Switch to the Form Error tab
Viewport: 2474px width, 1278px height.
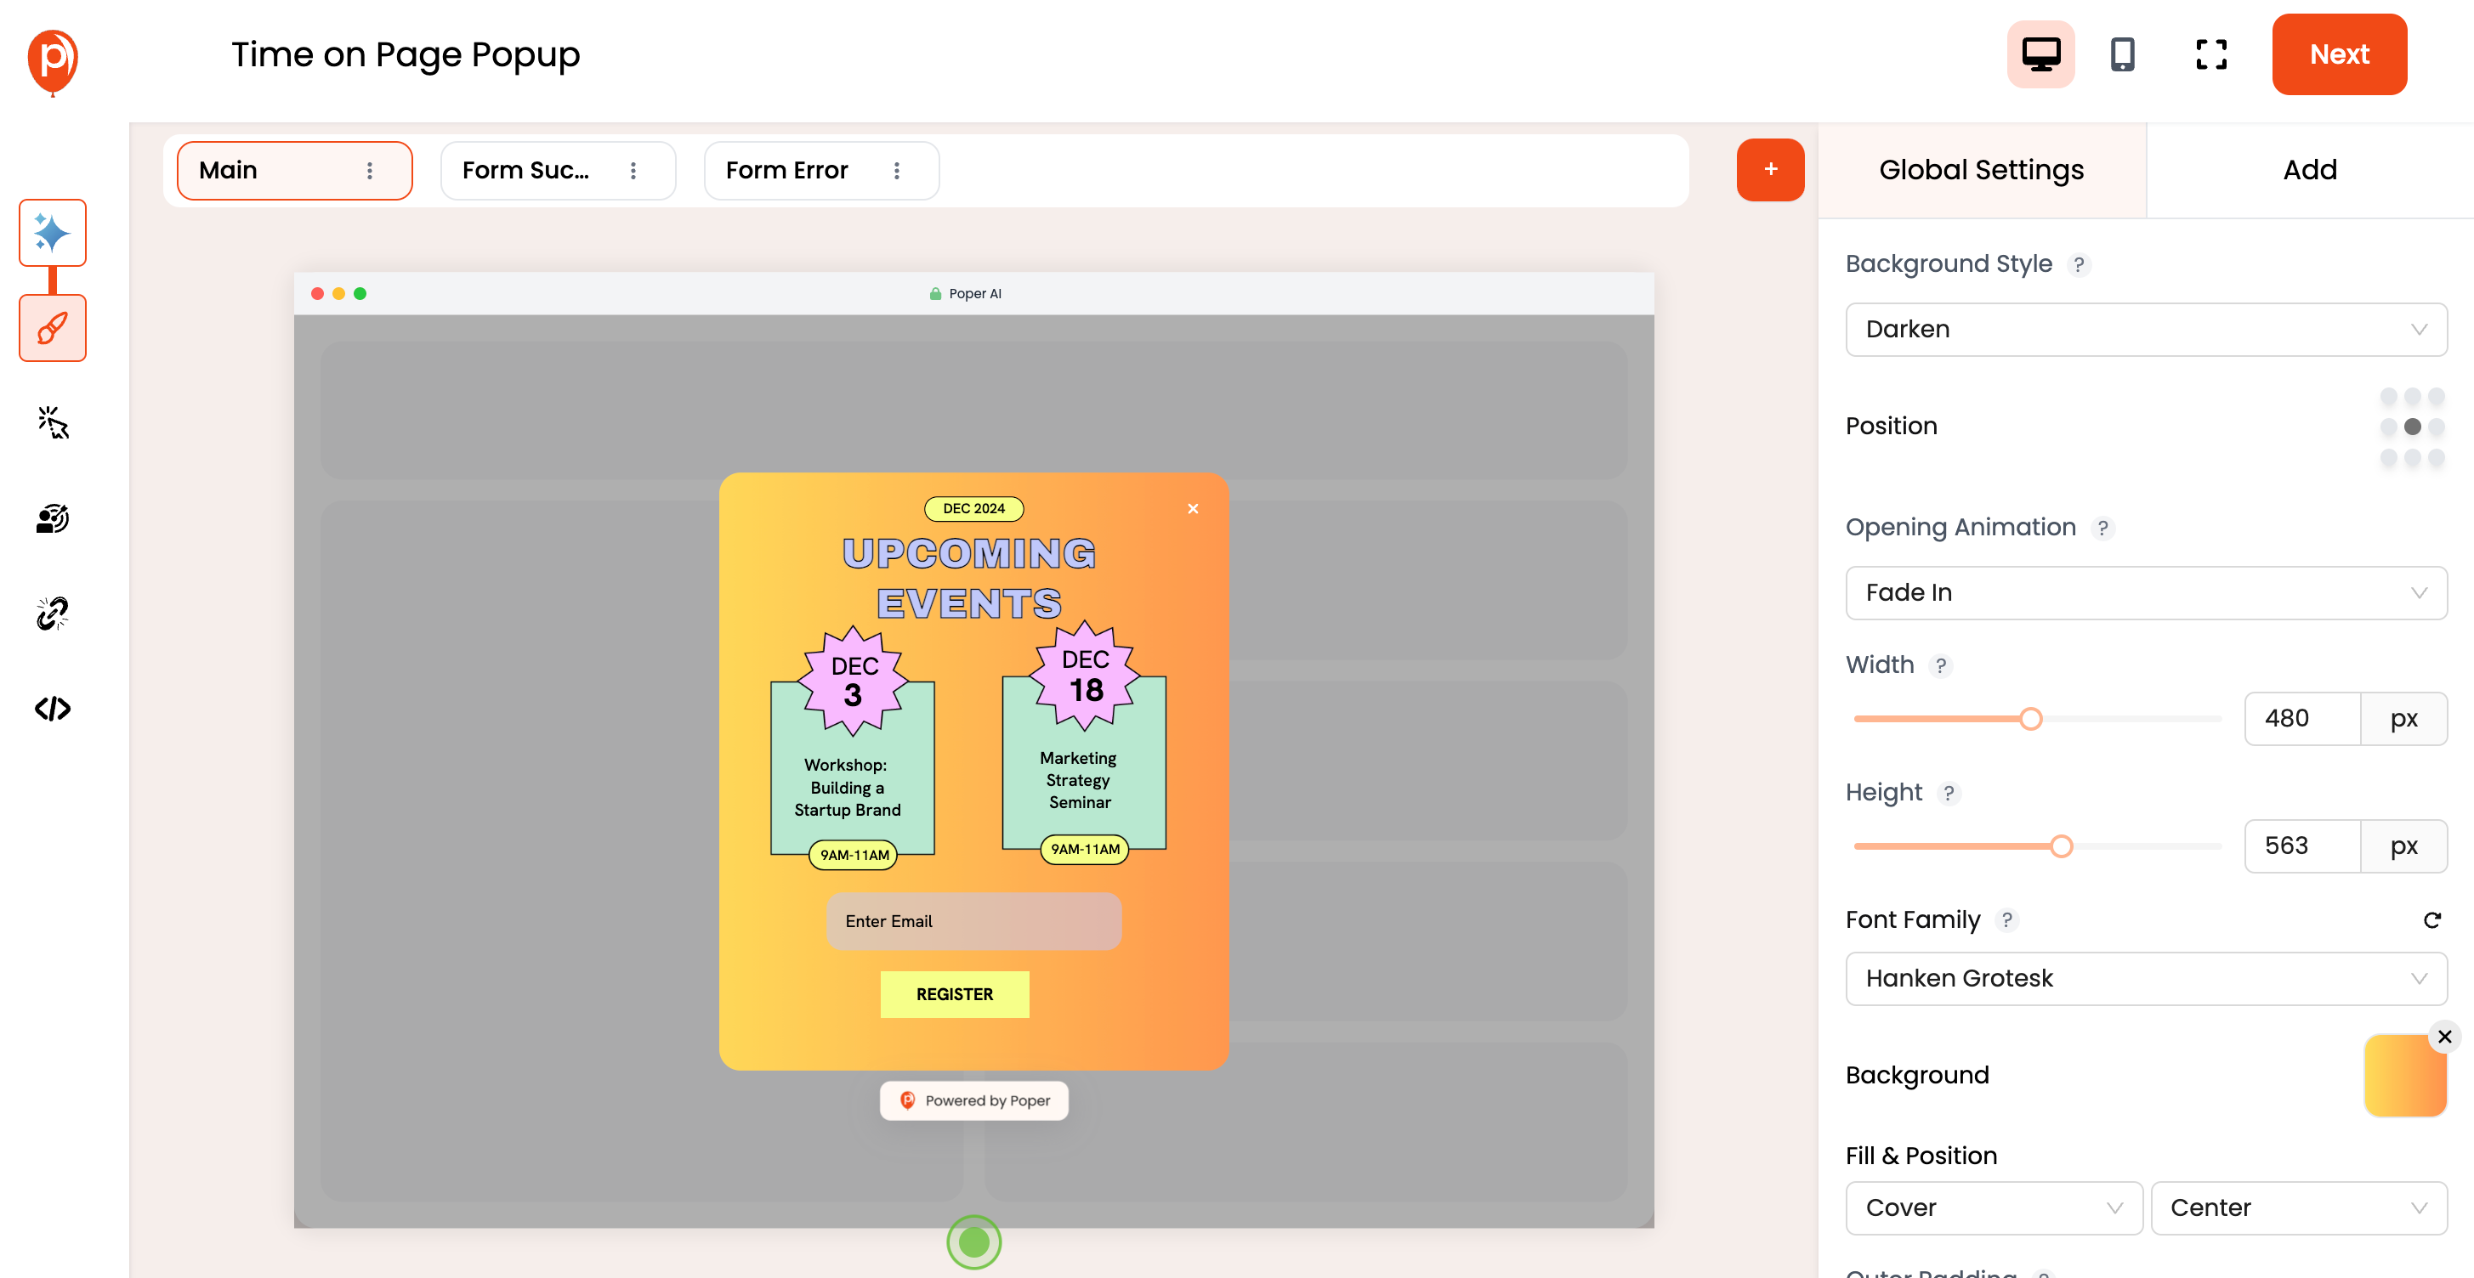click(791, 170)
